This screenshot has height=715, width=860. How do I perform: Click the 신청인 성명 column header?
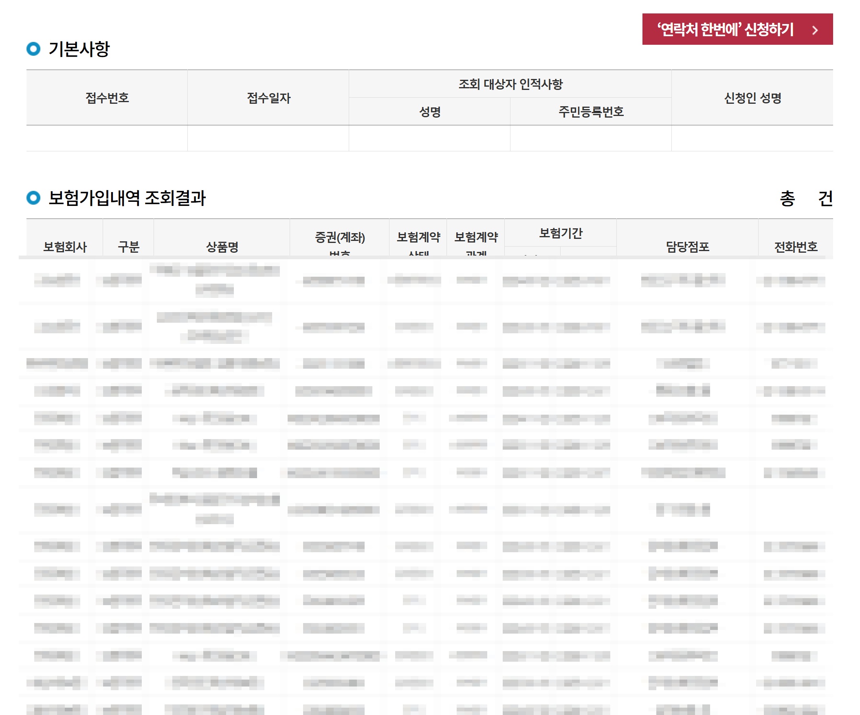click(x=752, y=98)
